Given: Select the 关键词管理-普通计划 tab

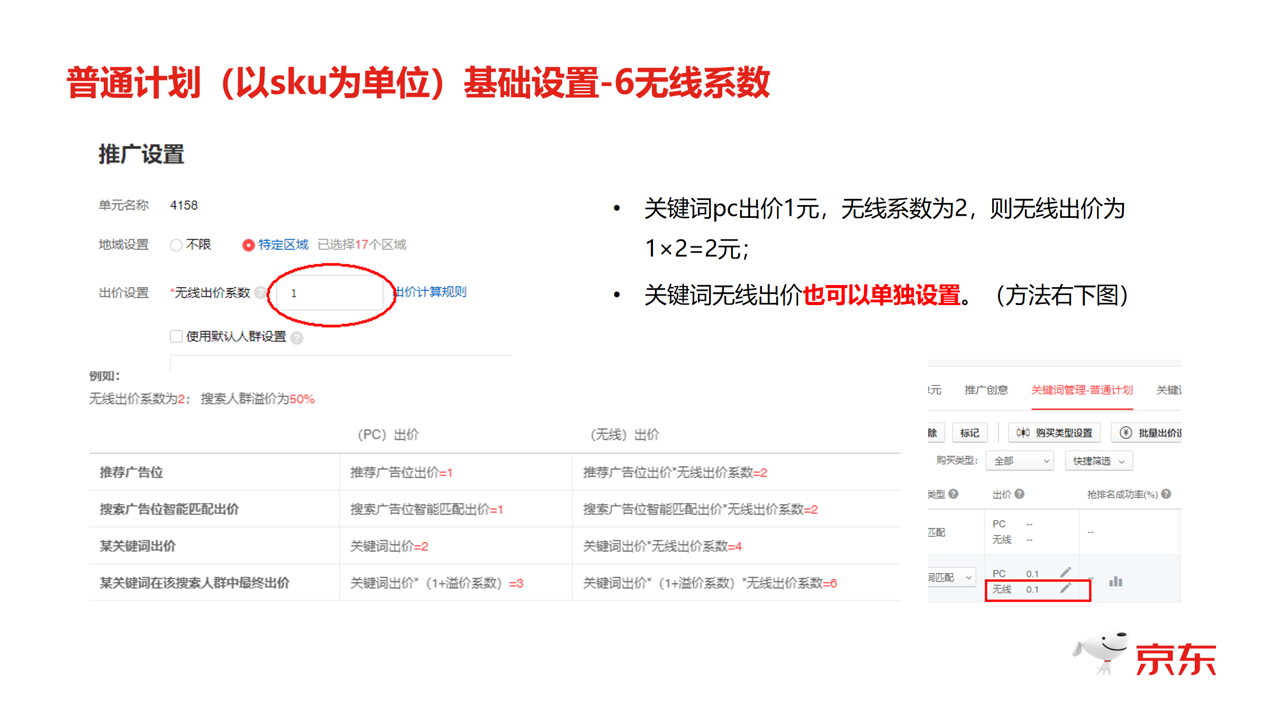Looking at the screenshot, I should [x=1082, y=390].
